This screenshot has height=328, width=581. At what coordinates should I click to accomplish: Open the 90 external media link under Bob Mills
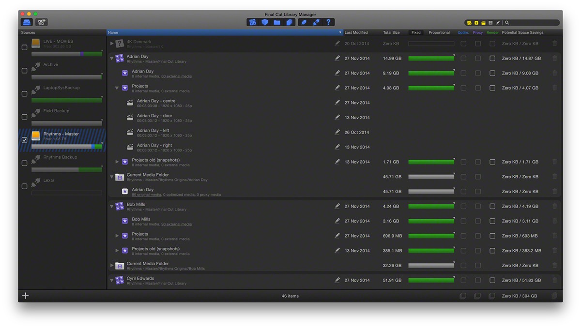(176, 224)
